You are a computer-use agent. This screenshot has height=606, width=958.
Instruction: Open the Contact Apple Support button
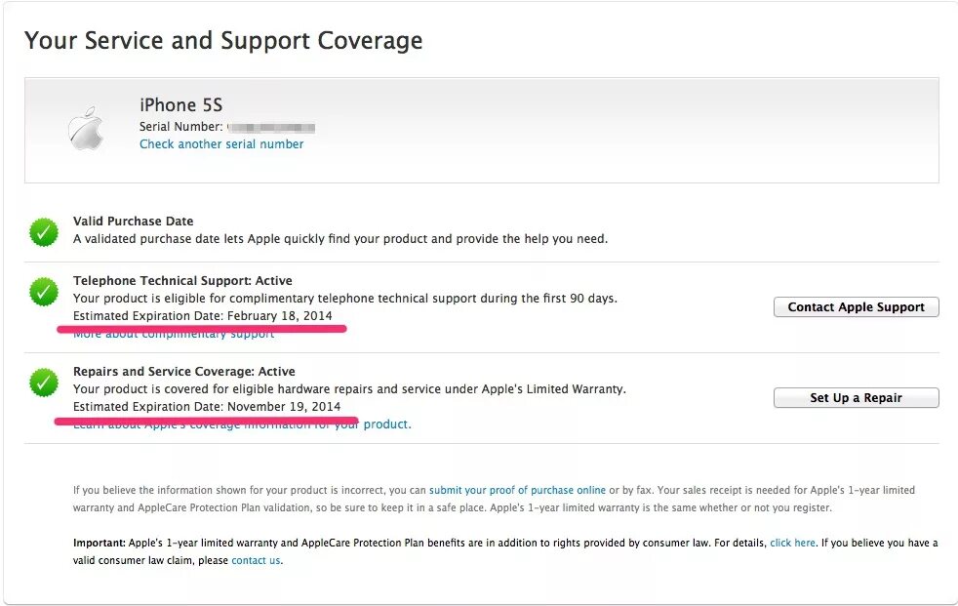pyautogui.click(x=856, y=306)
